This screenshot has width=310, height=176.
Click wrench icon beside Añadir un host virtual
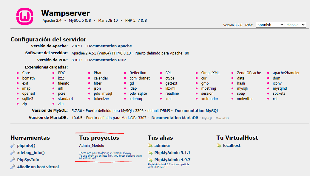[x=13, y=167]
